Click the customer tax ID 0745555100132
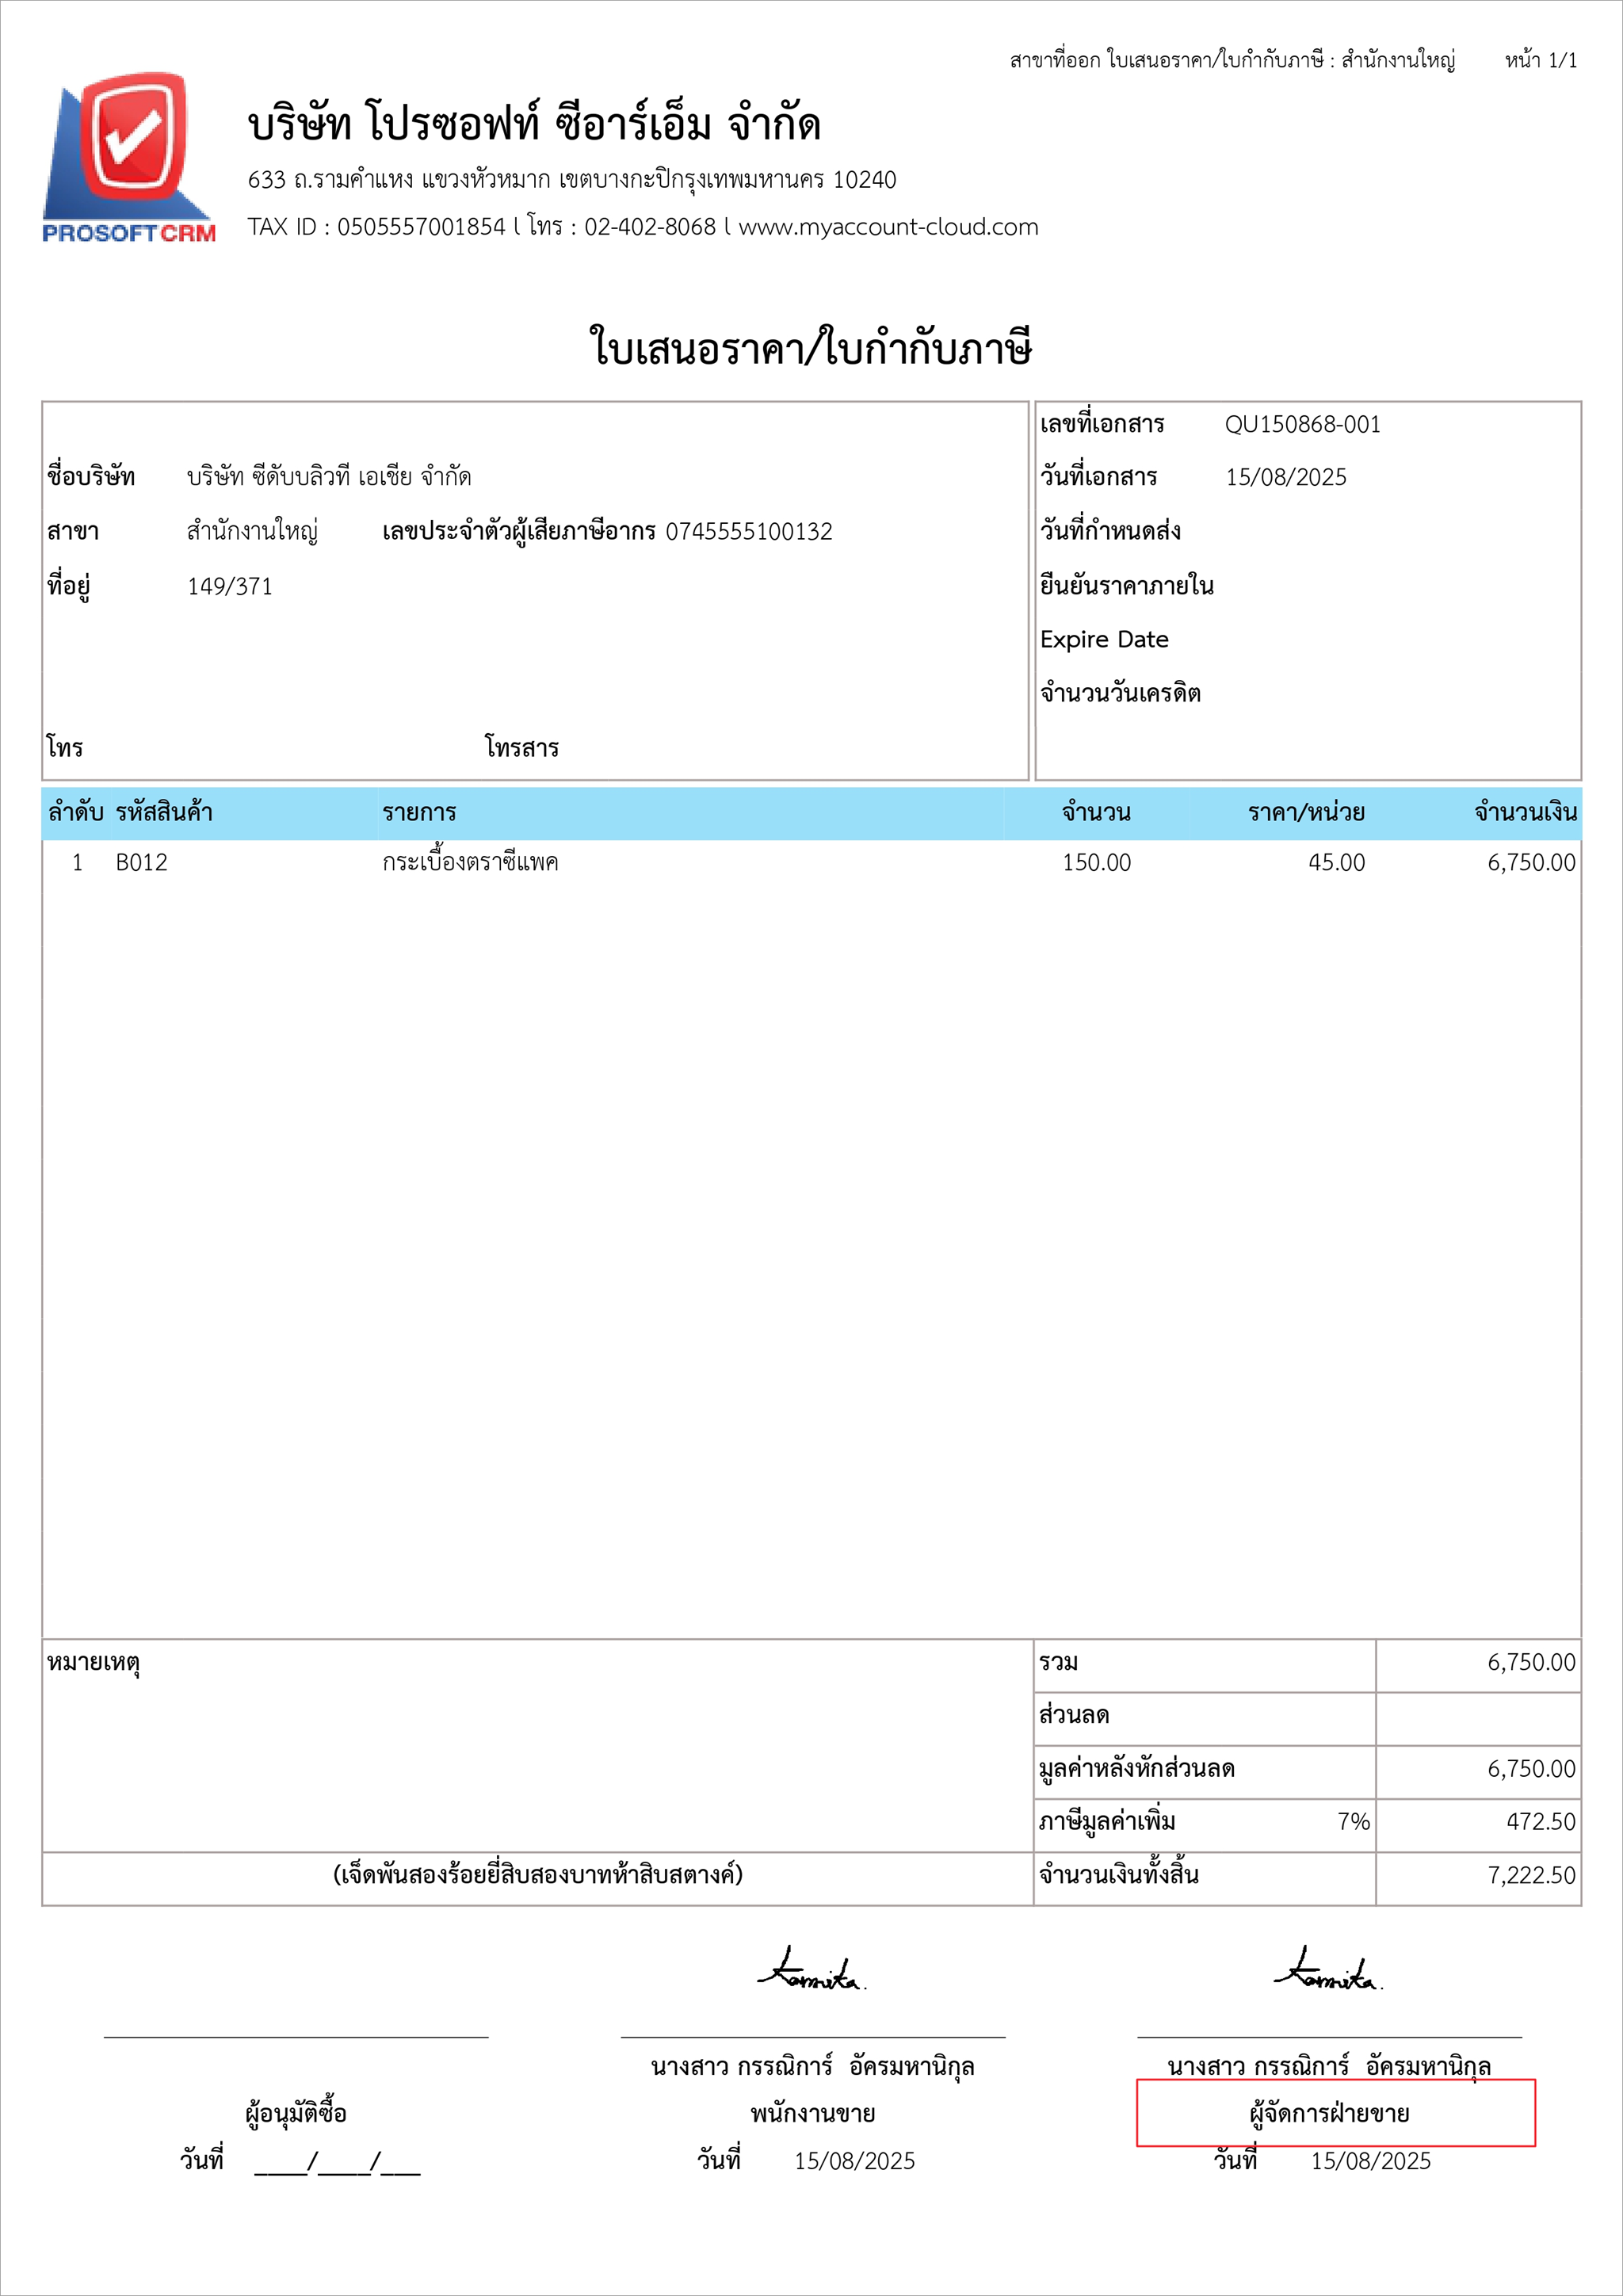The height and width of the screenshot is (2296, 1623). [x=749, y=531]
